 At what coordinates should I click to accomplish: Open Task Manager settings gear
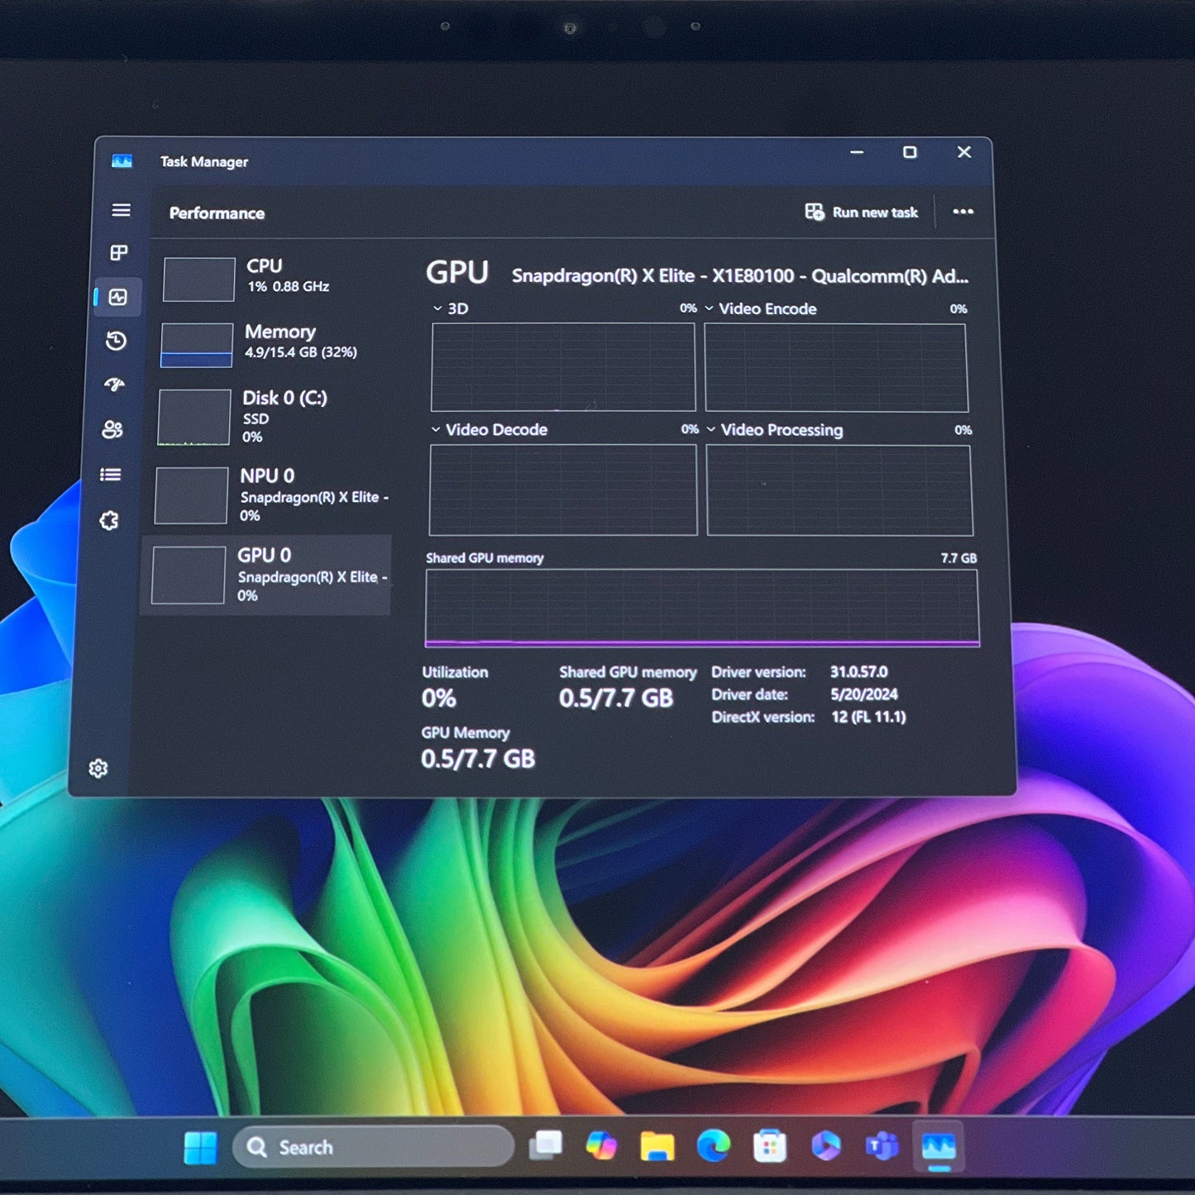tap(98, 768)
